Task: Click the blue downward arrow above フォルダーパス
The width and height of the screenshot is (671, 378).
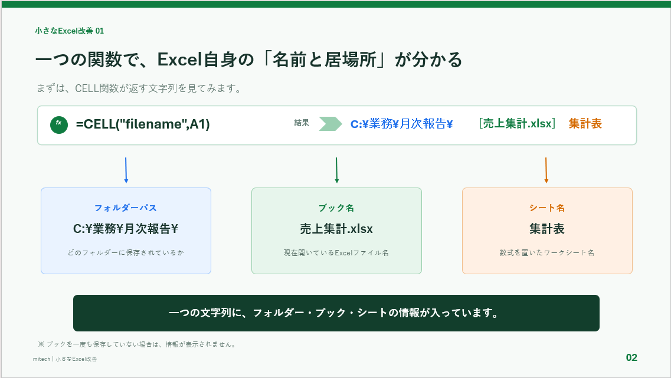Action: [126, 170]
